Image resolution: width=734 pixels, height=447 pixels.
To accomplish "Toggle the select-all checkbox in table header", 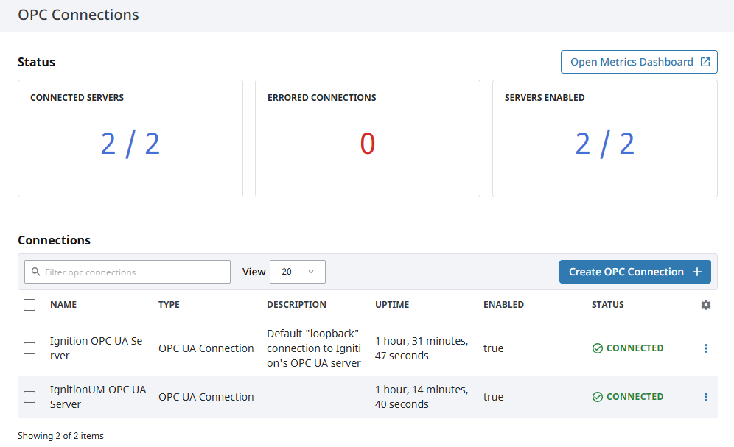I will pos(29,305).
